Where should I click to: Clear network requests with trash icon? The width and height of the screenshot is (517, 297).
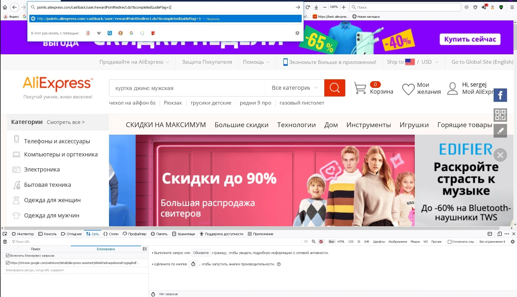5,242
